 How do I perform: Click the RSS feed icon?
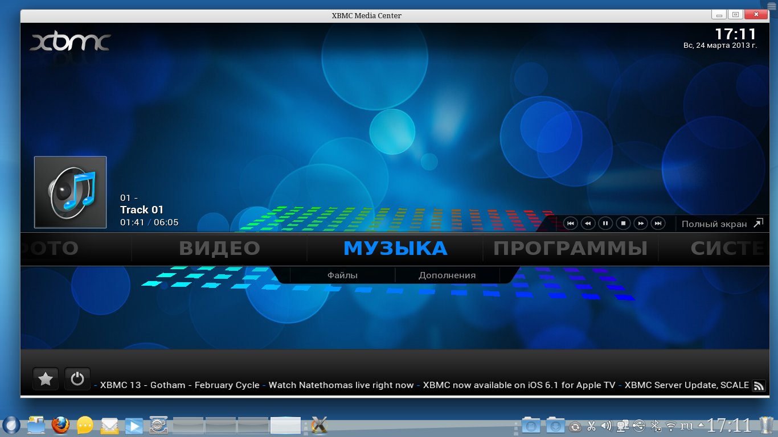coord(759,386)
